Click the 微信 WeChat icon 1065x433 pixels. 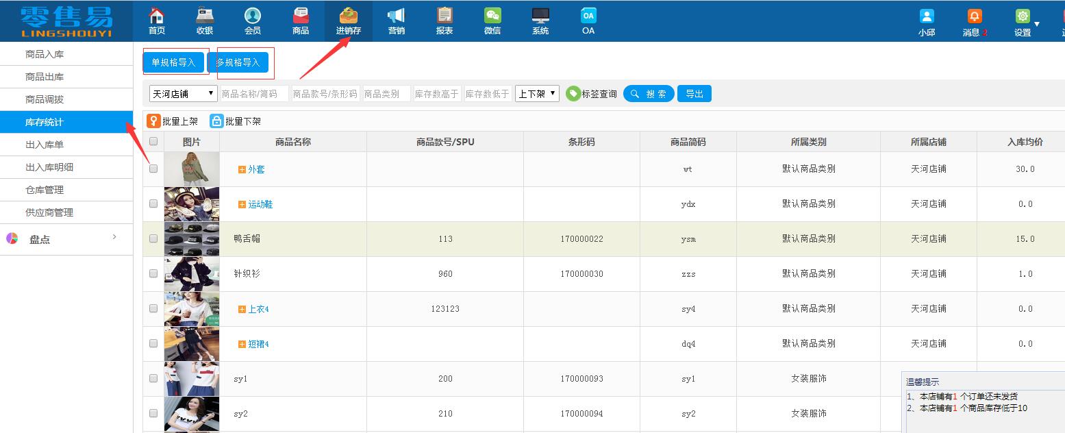[492, 16]
